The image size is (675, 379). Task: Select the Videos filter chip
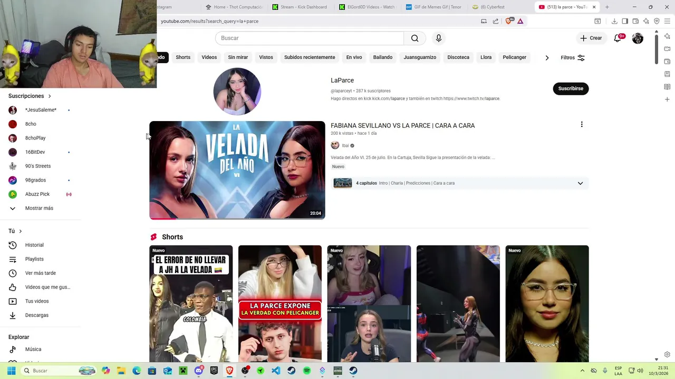209,57
